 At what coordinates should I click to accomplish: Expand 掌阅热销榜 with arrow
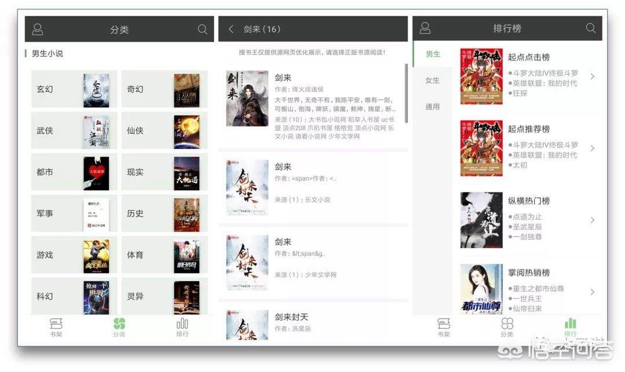click(593, 292)
